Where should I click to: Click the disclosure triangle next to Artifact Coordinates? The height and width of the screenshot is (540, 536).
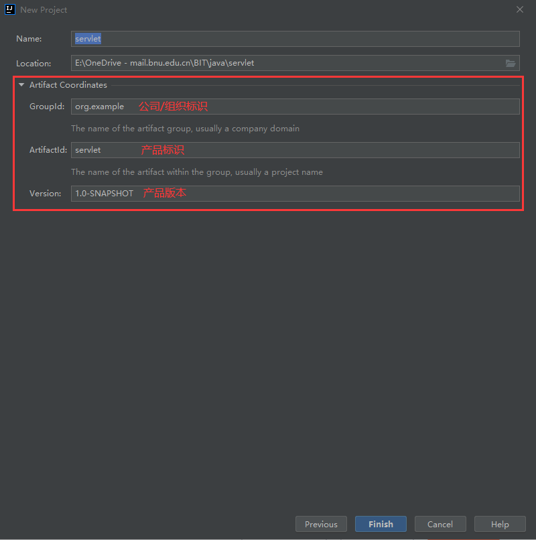click(21, 84)
